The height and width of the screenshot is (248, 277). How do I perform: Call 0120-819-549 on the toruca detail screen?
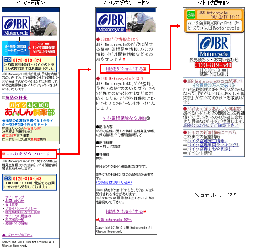click(213, 65)
